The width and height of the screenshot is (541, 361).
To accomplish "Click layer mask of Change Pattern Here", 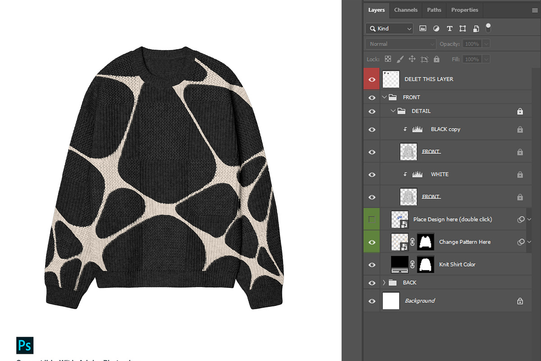I will [x=425, y=242].
